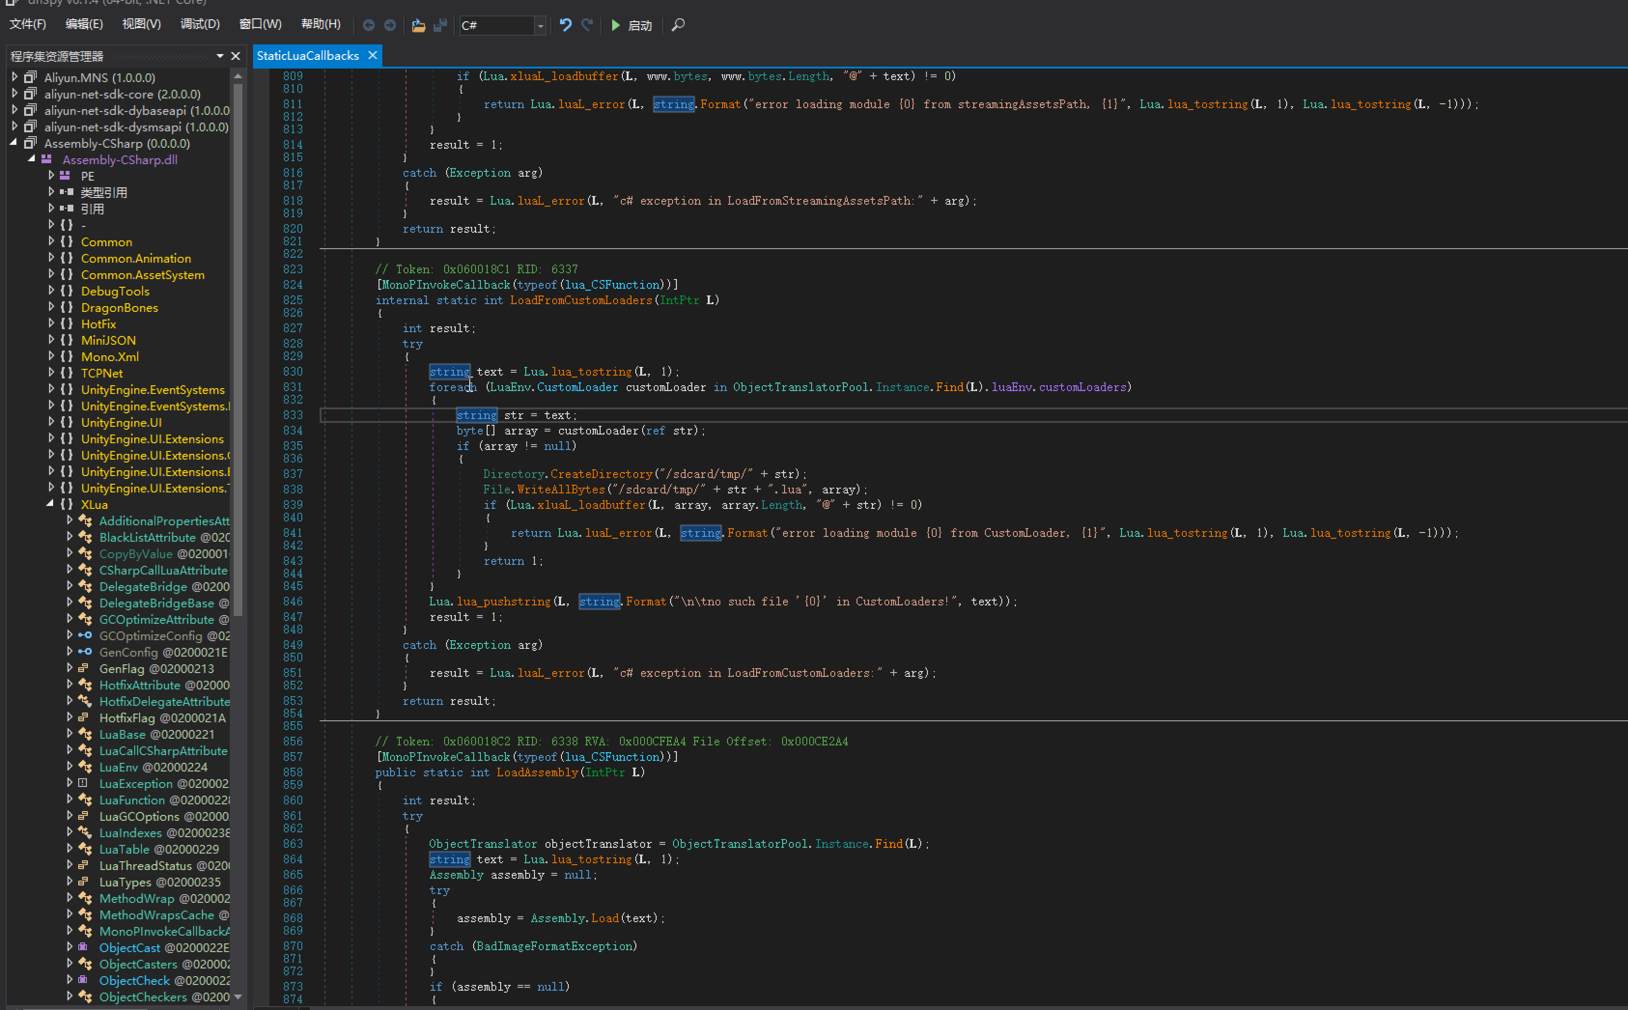Open the 文件(F) menu
The image size is (1628, 1010).
tap(28, 24)
